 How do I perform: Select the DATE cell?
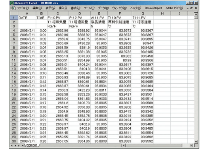[27, 18]
